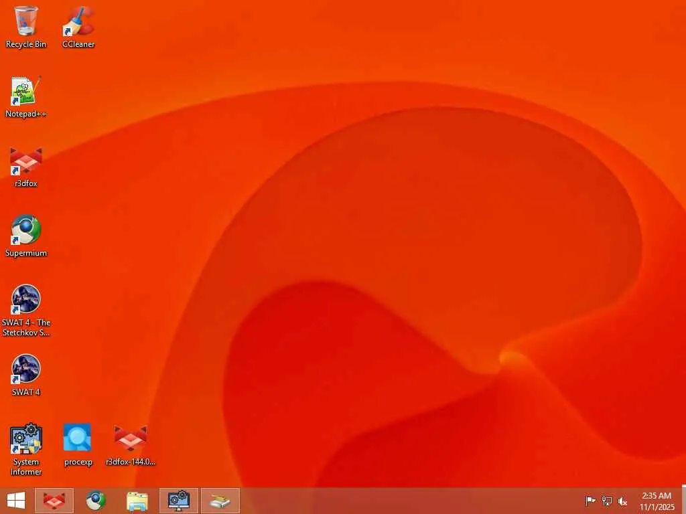Open Action Center flag tray icon
Screen dimensions: 686x514
(590, 501)
